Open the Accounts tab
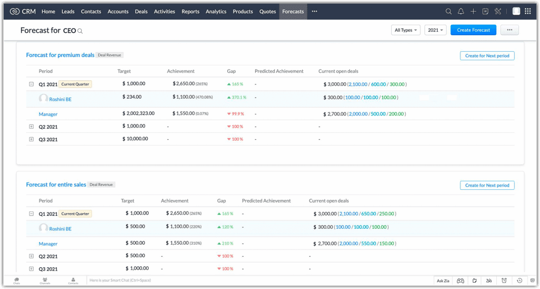The height and width of the screenshot is (289, 540). [x=118, y=12]
